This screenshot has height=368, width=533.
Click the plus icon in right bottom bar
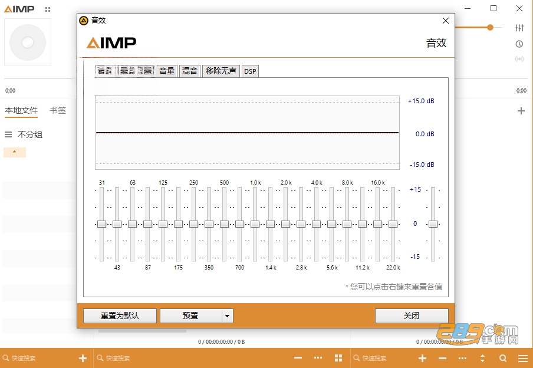click(x=423, y=358)
